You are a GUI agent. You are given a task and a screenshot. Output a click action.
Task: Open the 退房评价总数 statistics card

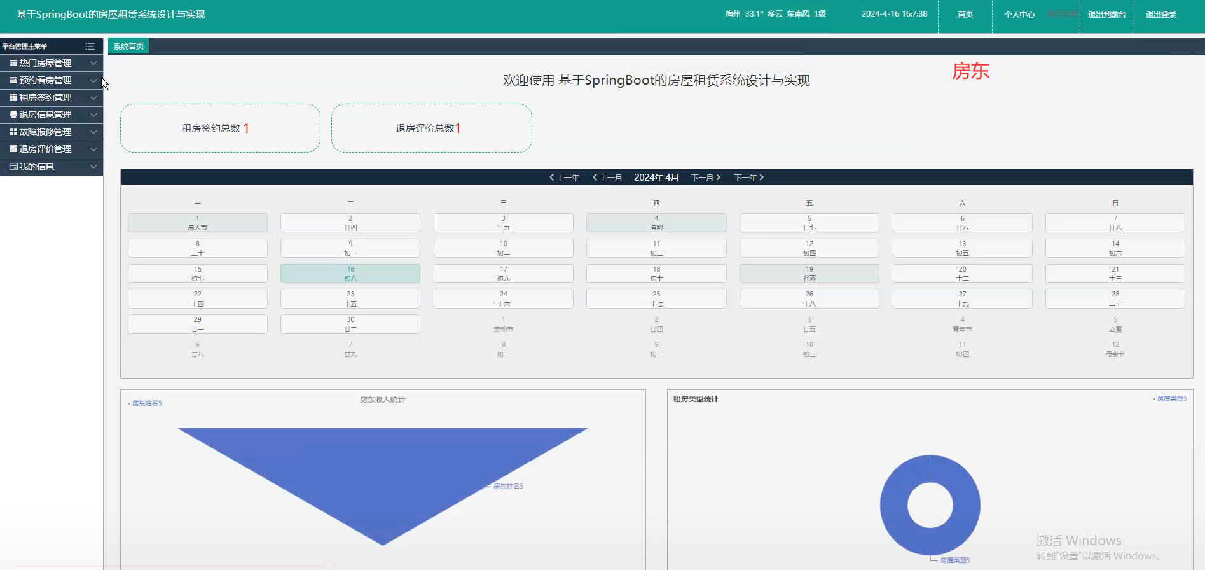(431, 128)
